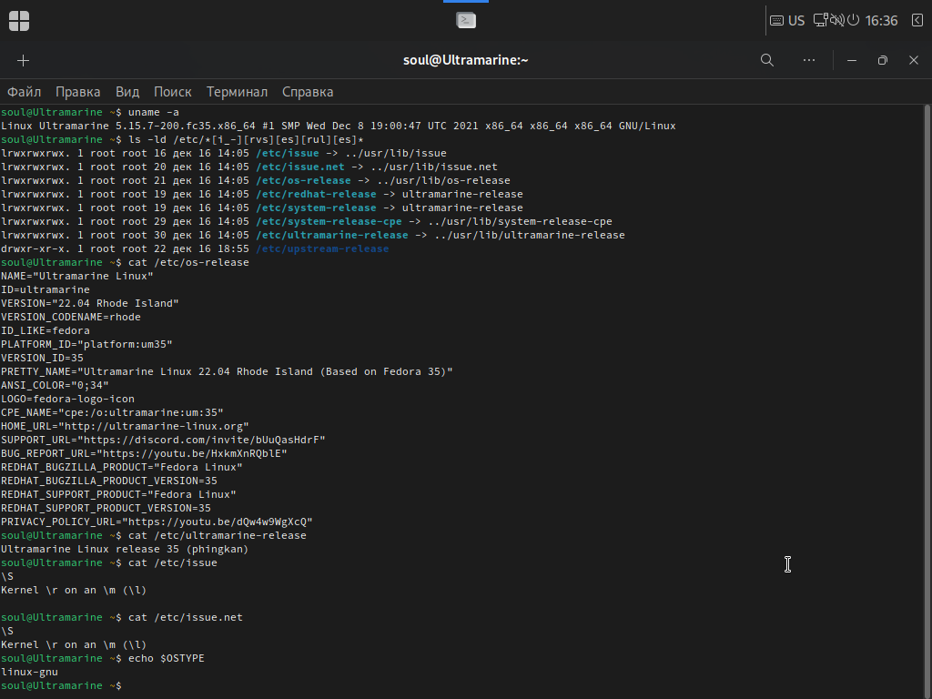Screen dimensions: 932x699
Task: Click the soul@Ultramarine:~ window title
Action: click(x=465, y=60)
